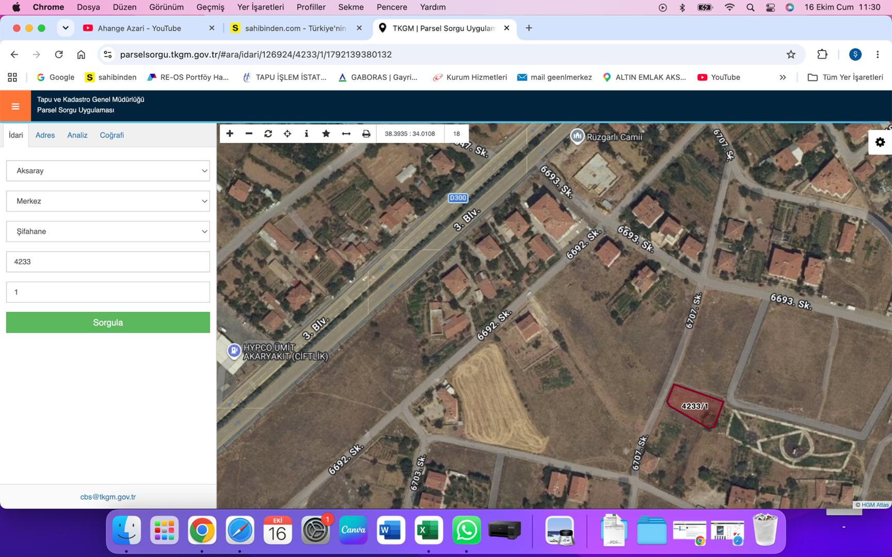This screenshot has width=892, height=557.
Task: Open the map info tool
Action: (307, 134)
